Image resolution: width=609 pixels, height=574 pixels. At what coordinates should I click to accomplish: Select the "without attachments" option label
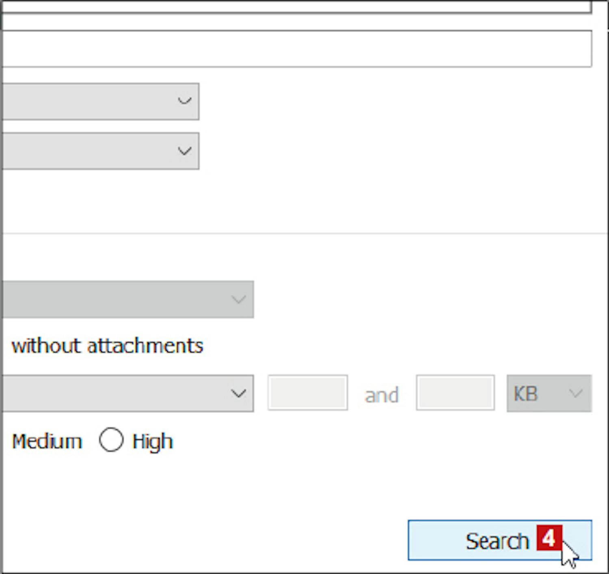point(107,346)
